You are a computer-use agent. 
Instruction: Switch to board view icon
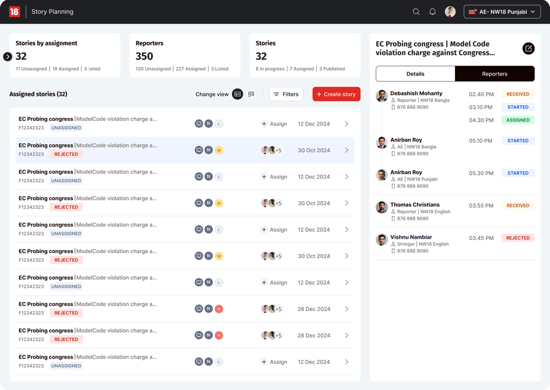click(251, 94)
